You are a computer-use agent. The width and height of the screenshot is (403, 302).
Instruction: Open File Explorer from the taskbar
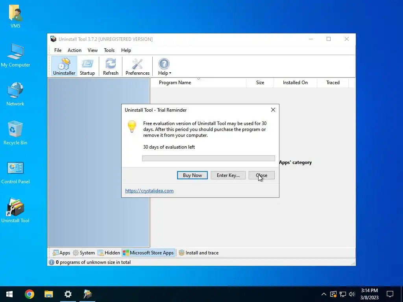click(48, 294)
